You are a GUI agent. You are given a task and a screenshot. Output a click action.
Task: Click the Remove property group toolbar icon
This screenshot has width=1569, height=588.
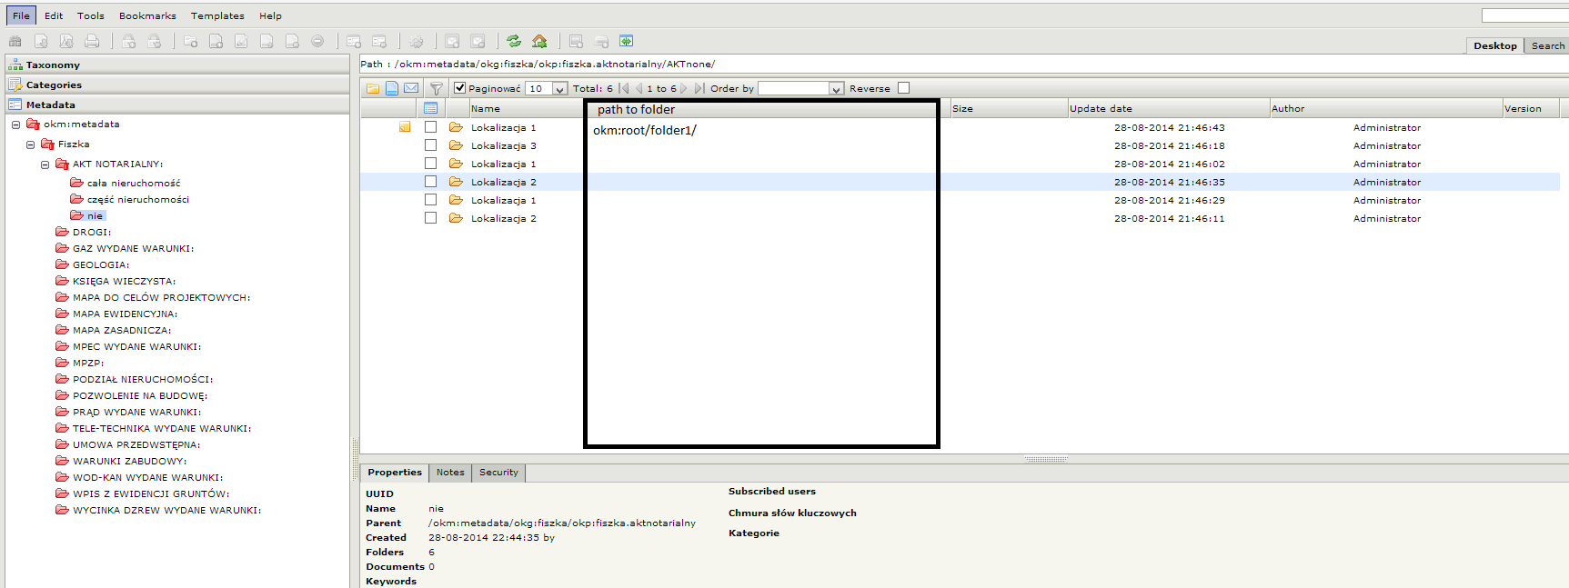tap(379, 41)
